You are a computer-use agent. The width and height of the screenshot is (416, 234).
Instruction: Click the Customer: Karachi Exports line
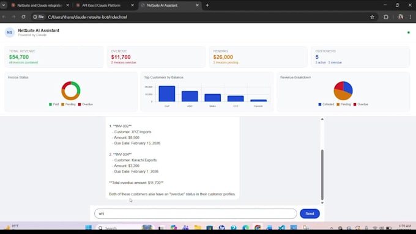coord(135,160)
